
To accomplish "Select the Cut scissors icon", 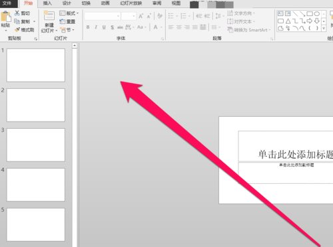I will (17, 13).
